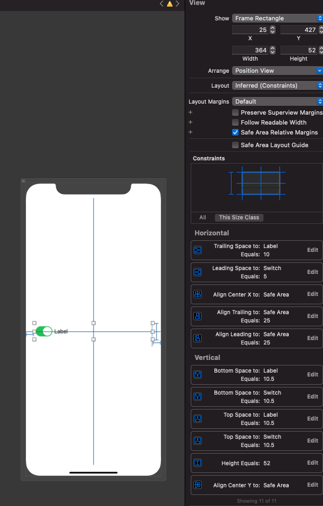Open the Layout Inferred (Constraints) dropdown

pos(277,85)
